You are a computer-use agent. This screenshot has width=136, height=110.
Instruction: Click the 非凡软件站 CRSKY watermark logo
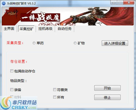click(x=19, y=103)
